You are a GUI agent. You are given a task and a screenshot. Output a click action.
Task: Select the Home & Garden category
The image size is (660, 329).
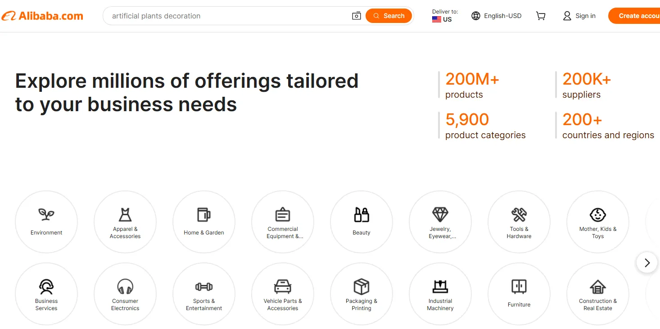coord(204,221)
